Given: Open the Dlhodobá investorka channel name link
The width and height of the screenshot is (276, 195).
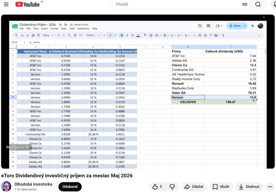Looking at the screenshot, I should tap(33, 184).
